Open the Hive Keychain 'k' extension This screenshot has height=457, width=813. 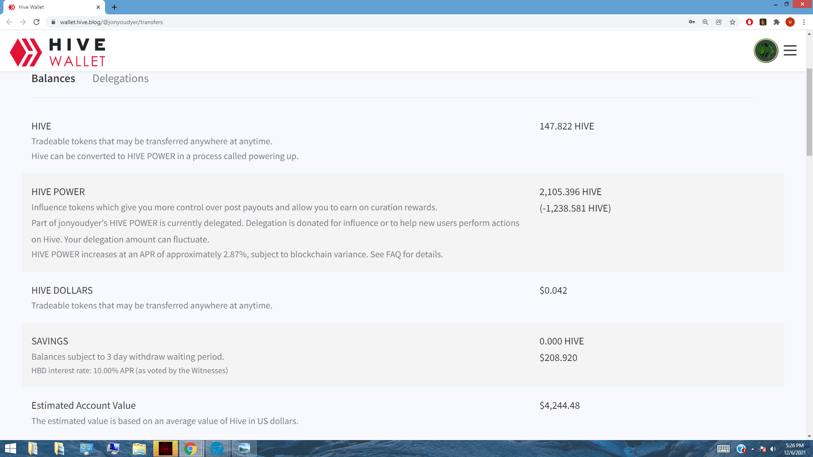pyautogui.click(x=763, y=22)
